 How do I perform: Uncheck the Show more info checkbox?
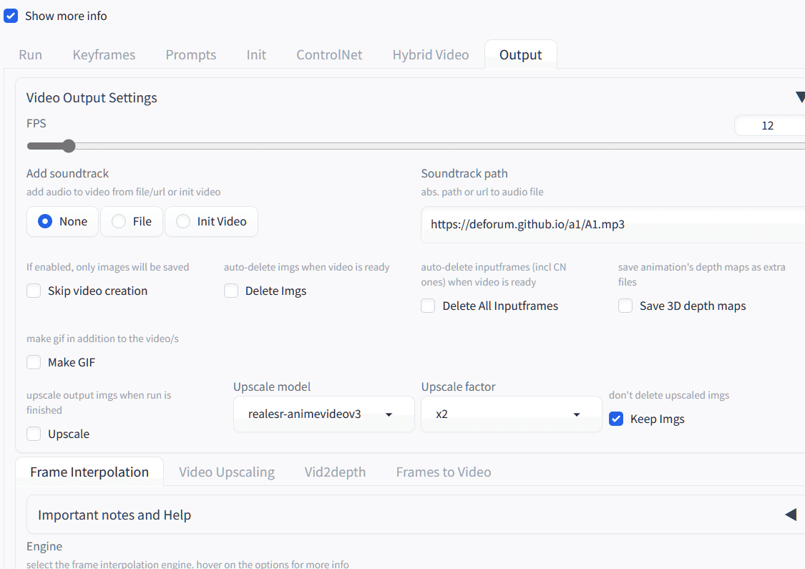pyautogui.click(x=11, y=16)
